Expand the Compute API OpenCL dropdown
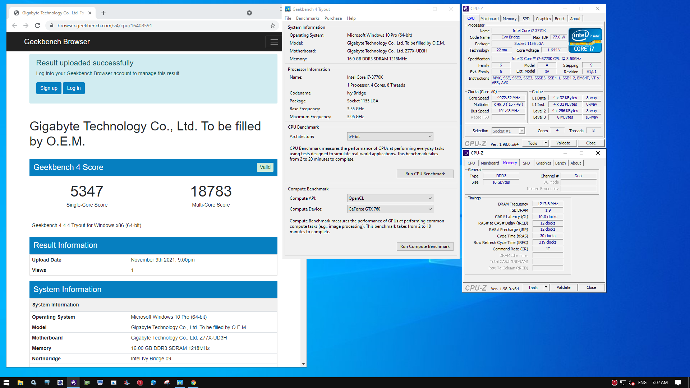Screen dimensions: 690x388 390,198
